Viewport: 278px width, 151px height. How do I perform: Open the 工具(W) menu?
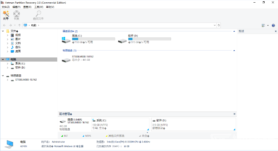coord(39,7)
